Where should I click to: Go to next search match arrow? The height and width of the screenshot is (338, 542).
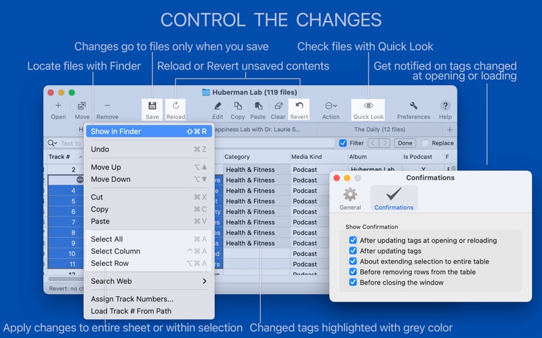pos(385,143)
